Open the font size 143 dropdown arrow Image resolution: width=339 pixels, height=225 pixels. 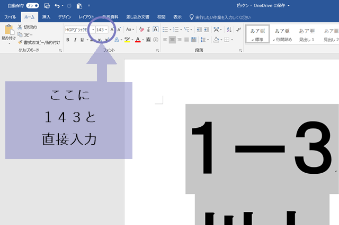(x=106, y=30)
